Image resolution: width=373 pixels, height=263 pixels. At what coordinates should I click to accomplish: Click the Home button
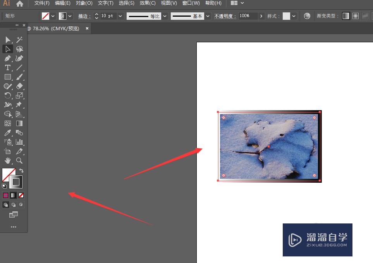coord(20,3)
